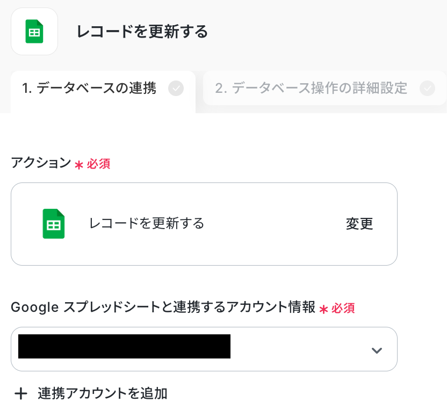Image resolution: width=447 pixels, height=410 pixels.
Task: Open the 2. データベース操作の詳細設定 tab
Action: (311, 88)
